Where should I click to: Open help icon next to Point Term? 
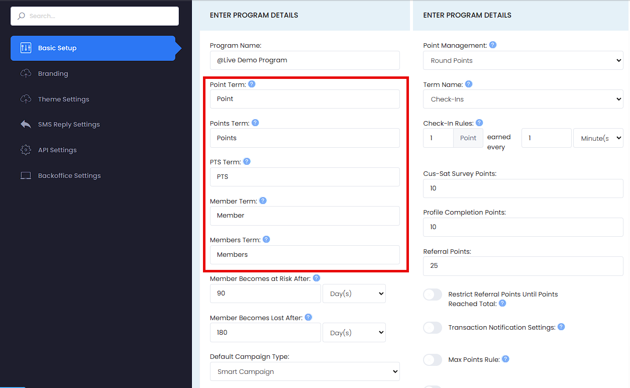pos(252,84)
